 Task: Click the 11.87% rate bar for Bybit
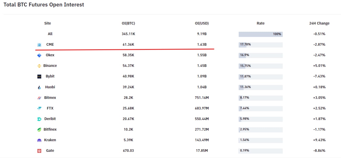tap(261, 77)
